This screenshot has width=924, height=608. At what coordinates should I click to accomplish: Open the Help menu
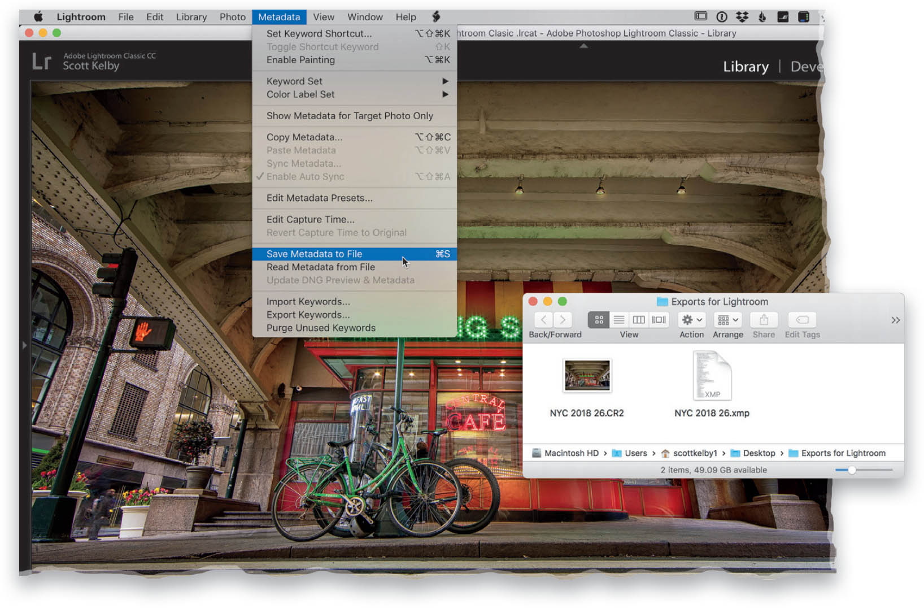(x=406, y=17)
